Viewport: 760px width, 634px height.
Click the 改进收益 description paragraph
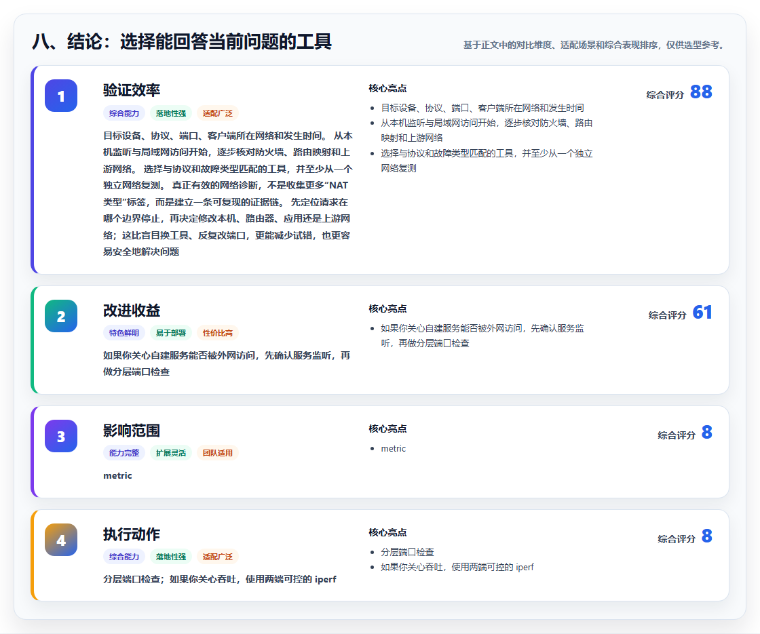[227, 363]
